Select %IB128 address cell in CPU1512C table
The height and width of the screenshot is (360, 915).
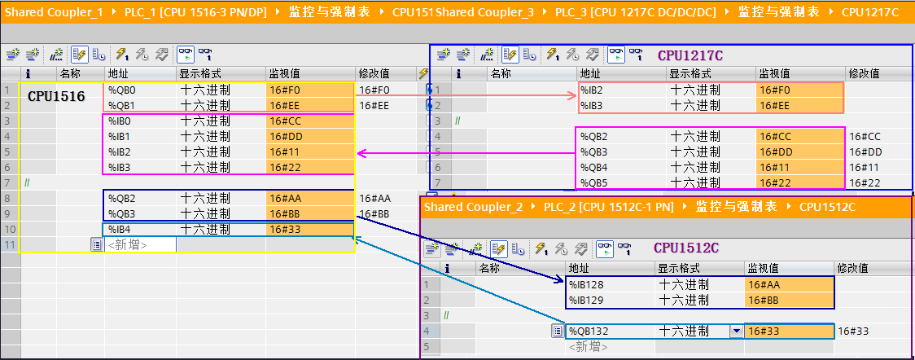(x=610, y=285)
